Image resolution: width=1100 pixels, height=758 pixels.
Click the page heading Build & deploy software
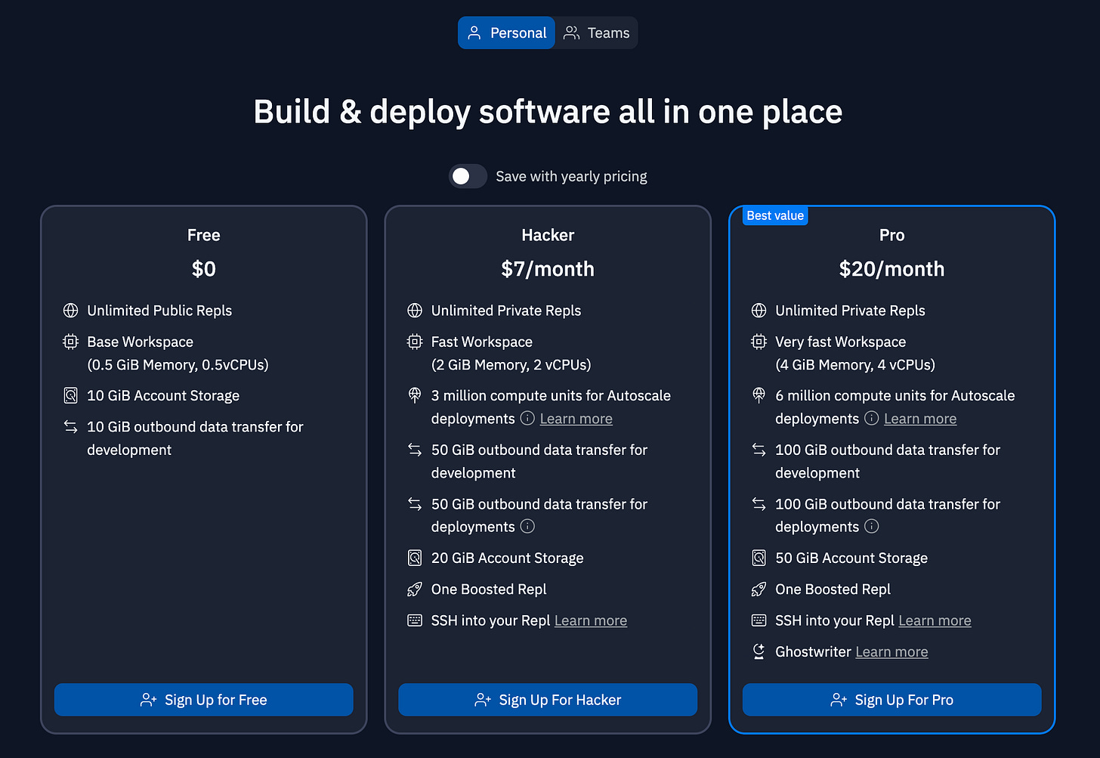548,112
